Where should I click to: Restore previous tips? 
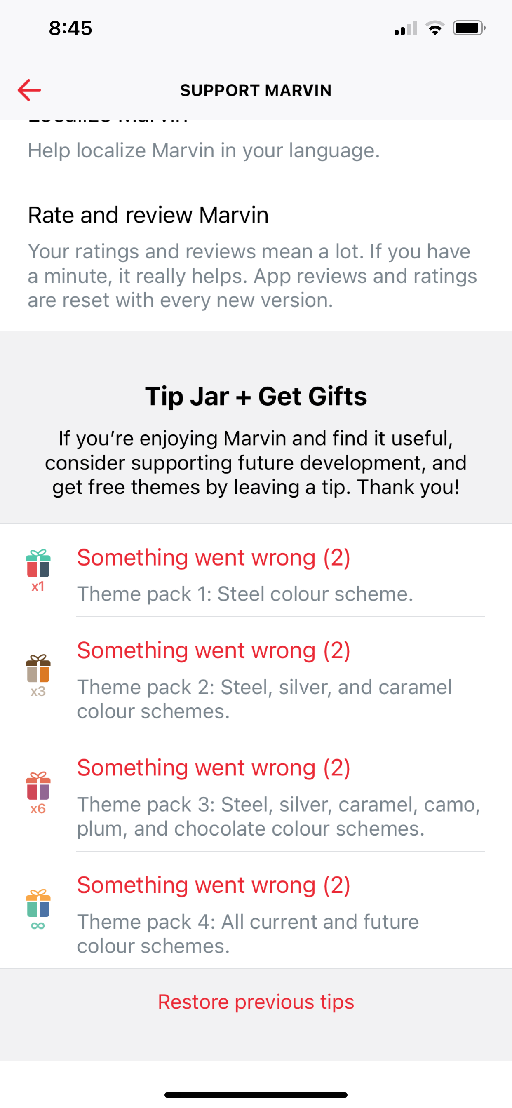(x=256, y=1002)
